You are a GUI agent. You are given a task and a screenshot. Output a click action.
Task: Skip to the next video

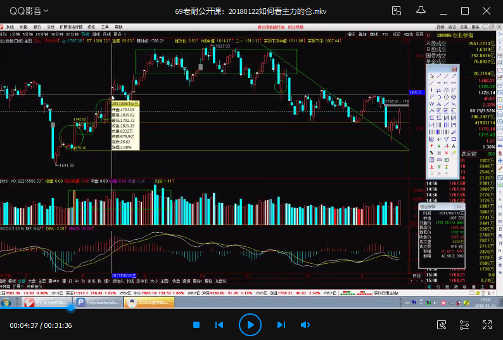pos(282,325)
